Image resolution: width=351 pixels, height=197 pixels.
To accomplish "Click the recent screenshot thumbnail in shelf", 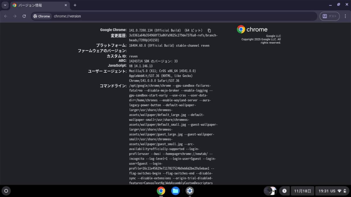I will tap(270, 191).
